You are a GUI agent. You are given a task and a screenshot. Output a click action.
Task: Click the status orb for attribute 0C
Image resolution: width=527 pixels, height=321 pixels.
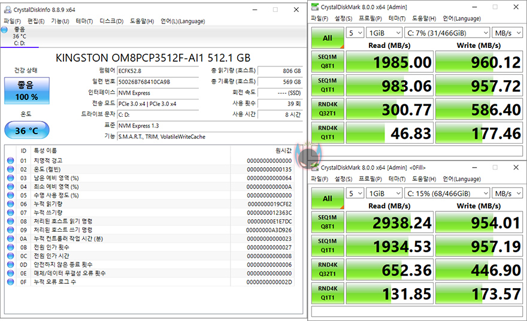point(10,256)
